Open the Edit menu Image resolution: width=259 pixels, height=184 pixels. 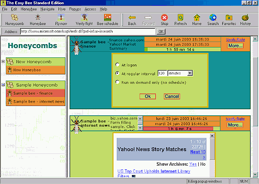[x=14, y=9]
